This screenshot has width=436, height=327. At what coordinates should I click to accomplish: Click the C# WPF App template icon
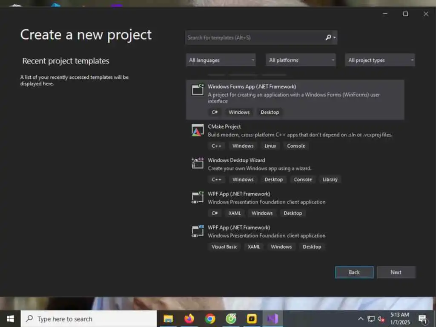click(x=198, y=197)
